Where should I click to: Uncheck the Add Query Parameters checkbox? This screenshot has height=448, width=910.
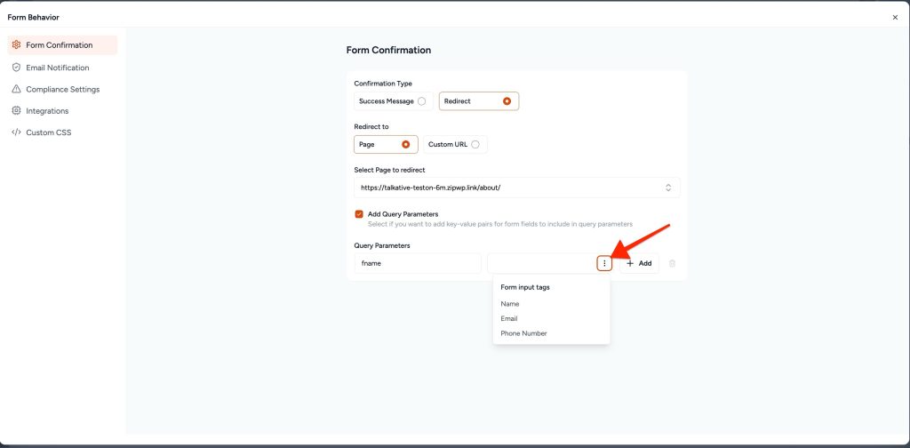pos(359,214)
